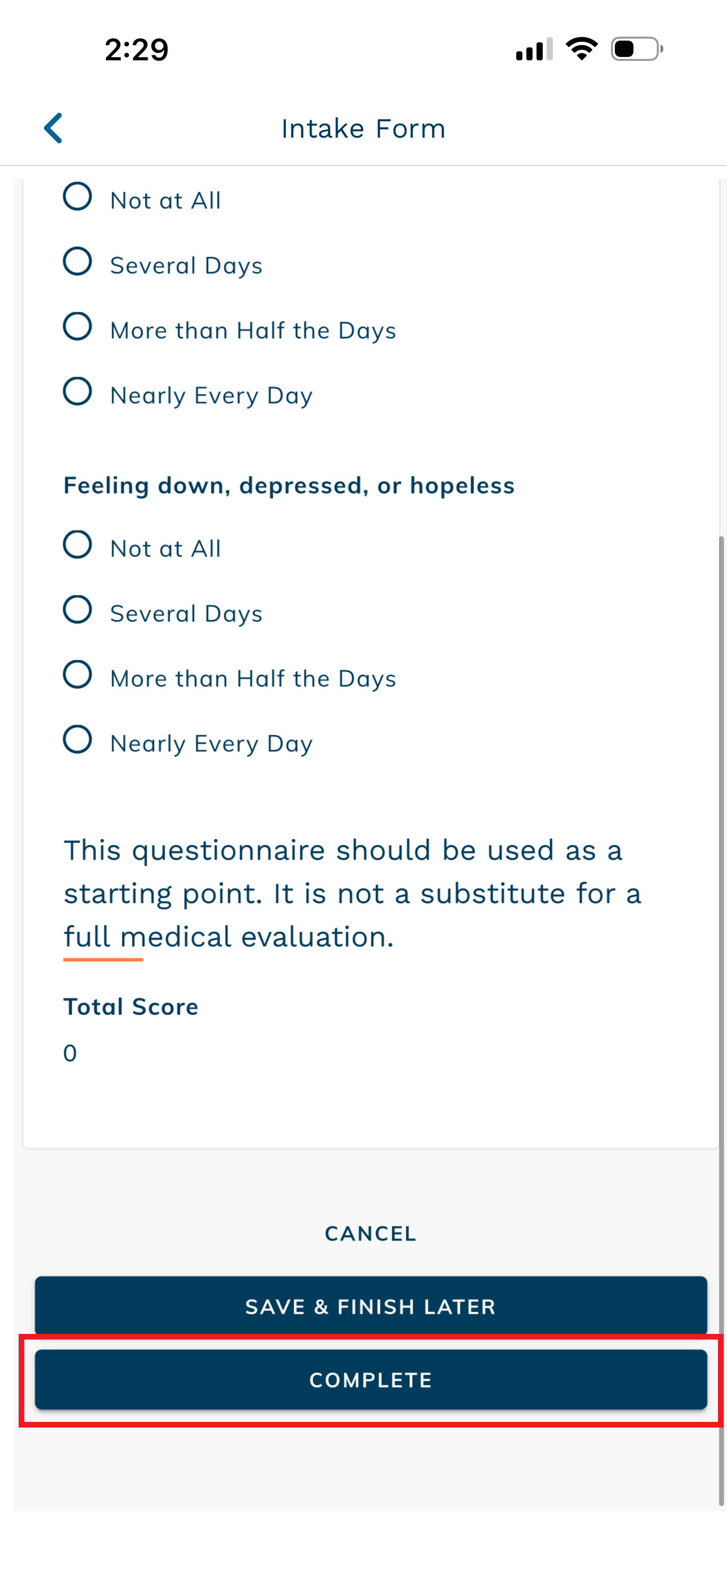This screenshot has width=727, height=1577.
Task: Select 'Several Days' for feeling down question
Action: click(78, 610)
